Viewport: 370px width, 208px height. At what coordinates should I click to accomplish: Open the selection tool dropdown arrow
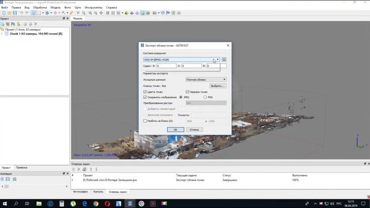pyautogui.click(x=43, y=13)
